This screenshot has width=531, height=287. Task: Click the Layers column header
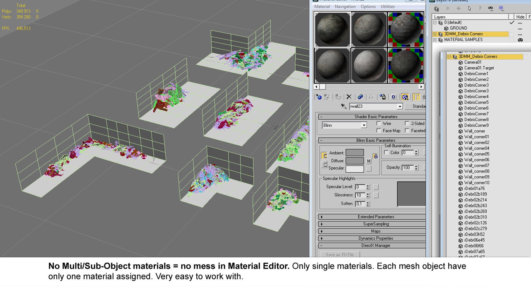click(471, 17)
